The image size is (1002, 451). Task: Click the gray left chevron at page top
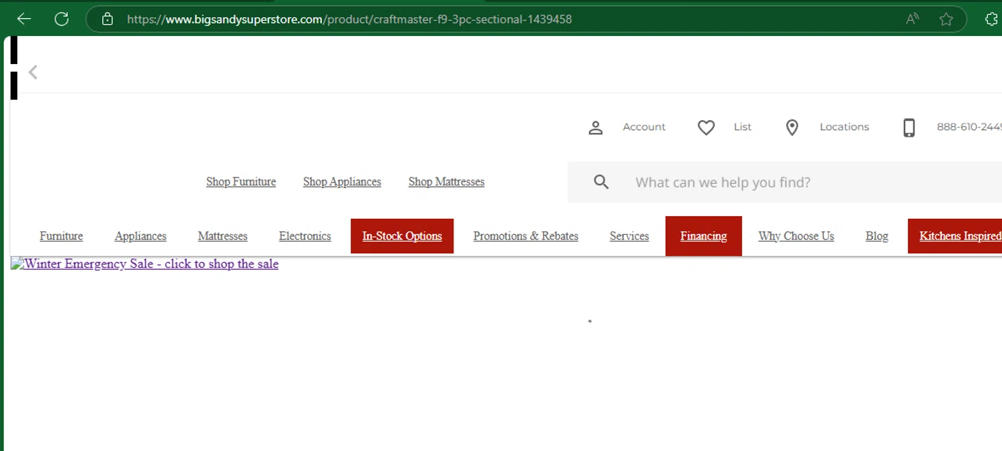33,72
